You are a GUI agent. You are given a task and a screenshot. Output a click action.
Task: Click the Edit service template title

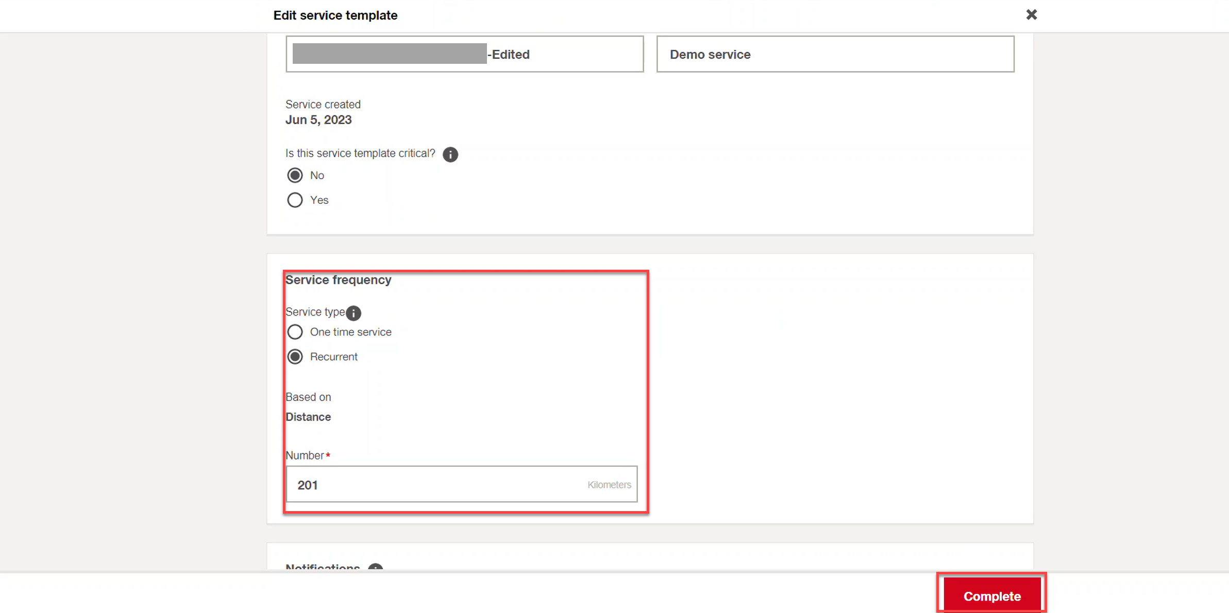[x=335, y=15]
